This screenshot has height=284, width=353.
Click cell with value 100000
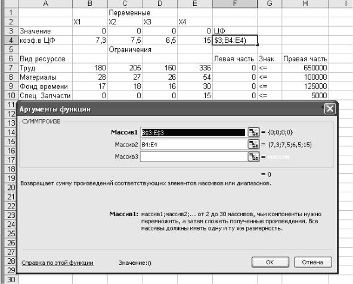(x=305, y=77)
